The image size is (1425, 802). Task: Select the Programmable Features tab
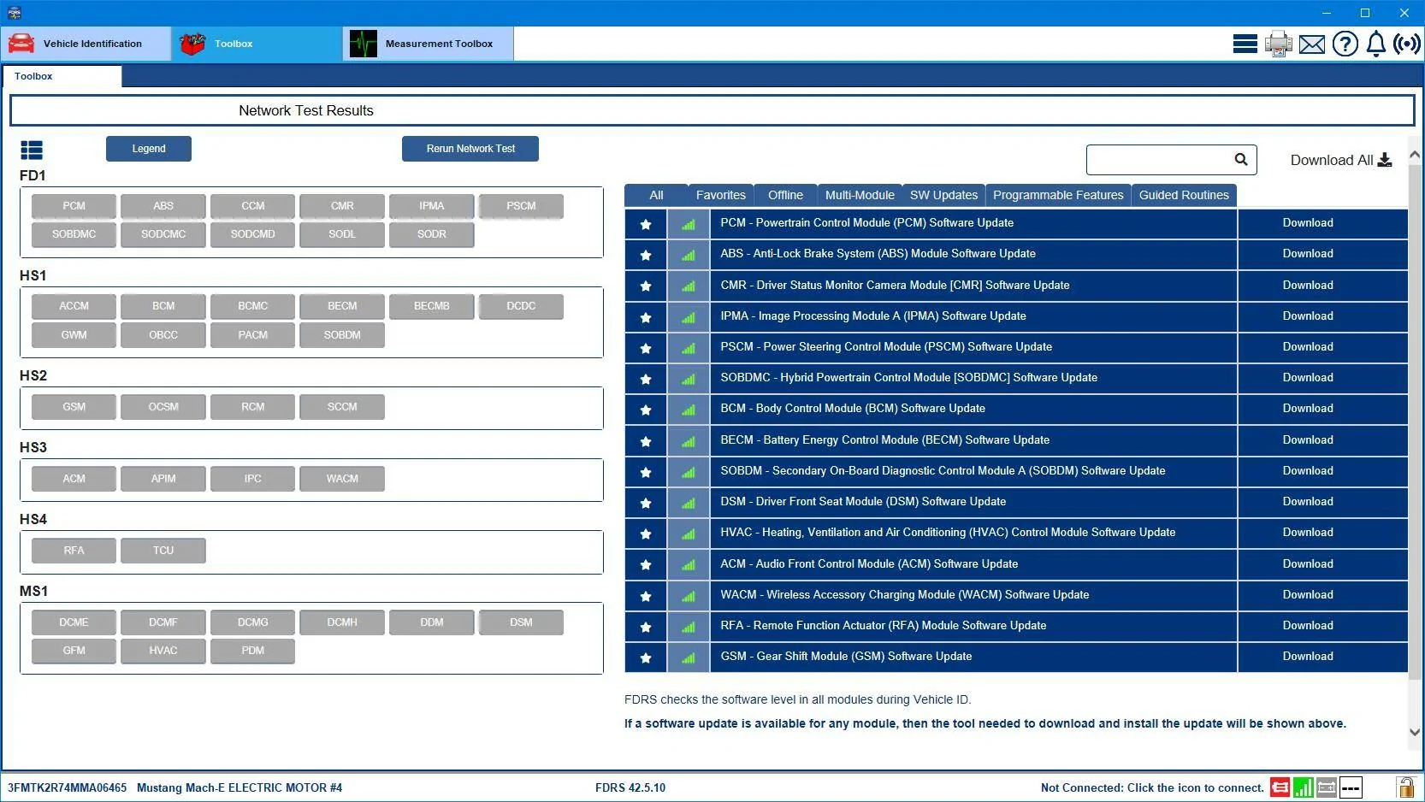coord(1058,195)
